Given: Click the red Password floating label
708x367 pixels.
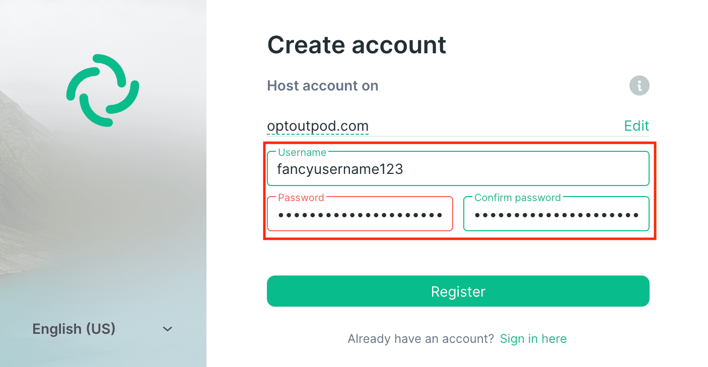Looking at the screenshot, I should (x=301, y=198).
